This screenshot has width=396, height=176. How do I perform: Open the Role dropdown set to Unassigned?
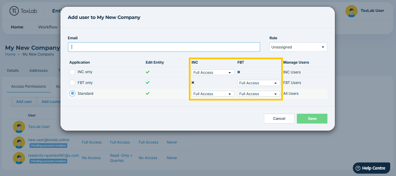tap(298, 47)
